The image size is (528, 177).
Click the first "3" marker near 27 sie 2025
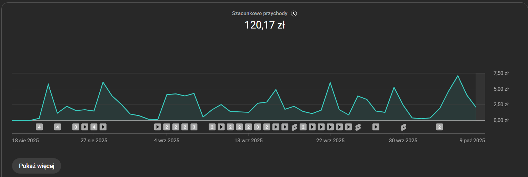click(x=76, y=127)
